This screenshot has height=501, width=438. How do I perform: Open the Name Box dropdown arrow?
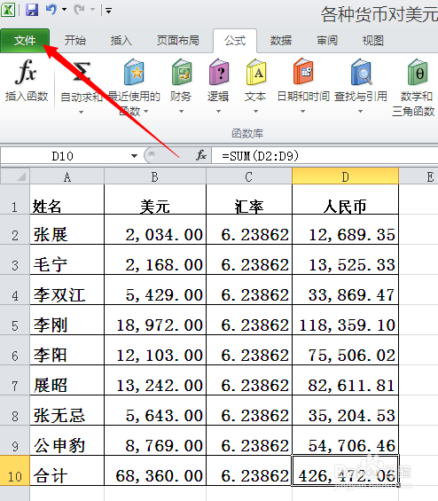coord(134,156)
